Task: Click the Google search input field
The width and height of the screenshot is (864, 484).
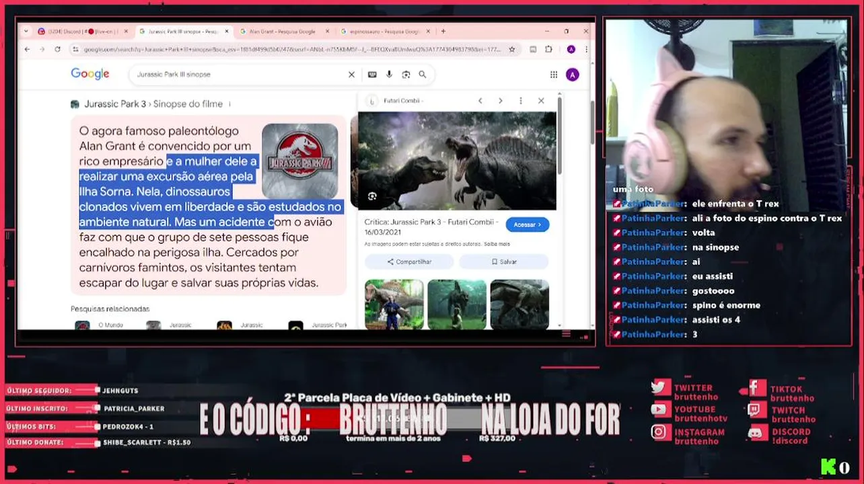Action: 239,75
